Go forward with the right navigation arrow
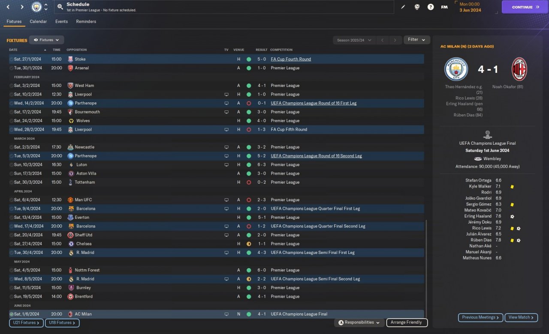The width and height of the screenshot is (549, 334). pyautogui.click(x=22, y=7)
